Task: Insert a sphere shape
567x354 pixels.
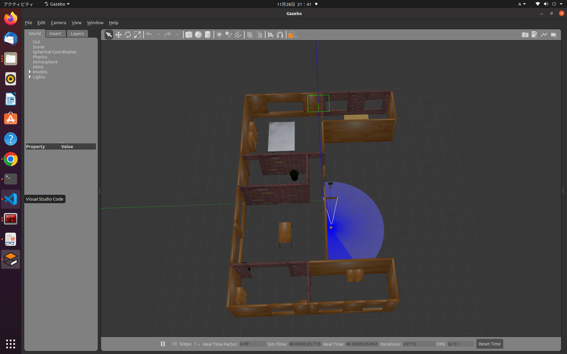Action: click(x=198, y=35)
